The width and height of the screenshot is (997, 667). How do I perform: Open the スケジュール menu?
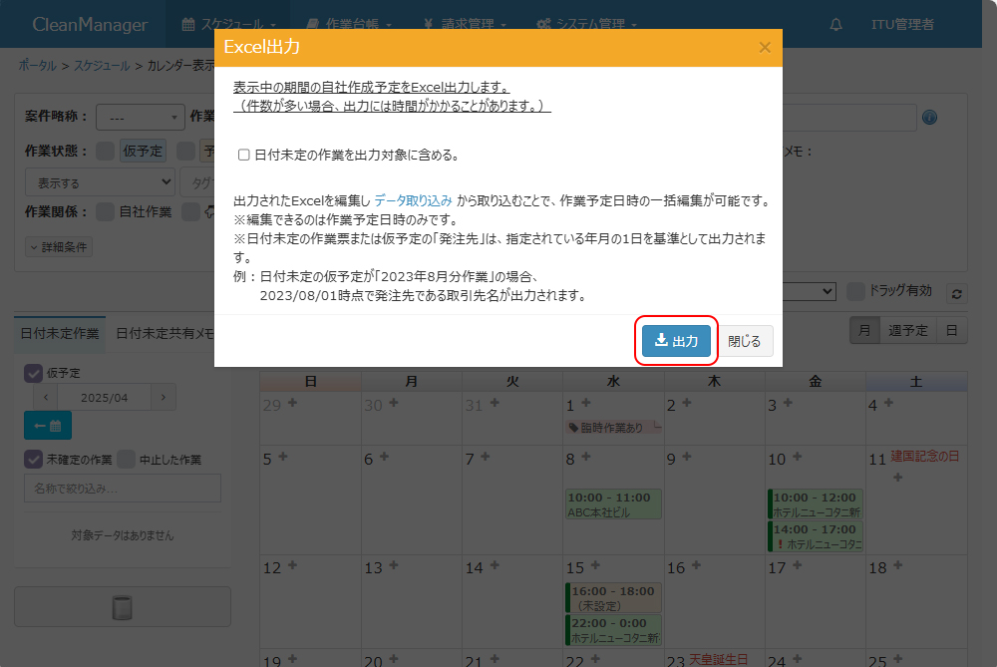coord(228,24)
